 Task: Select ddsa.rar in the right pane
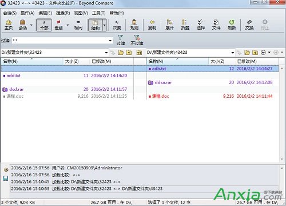click(x=213, y=82)
